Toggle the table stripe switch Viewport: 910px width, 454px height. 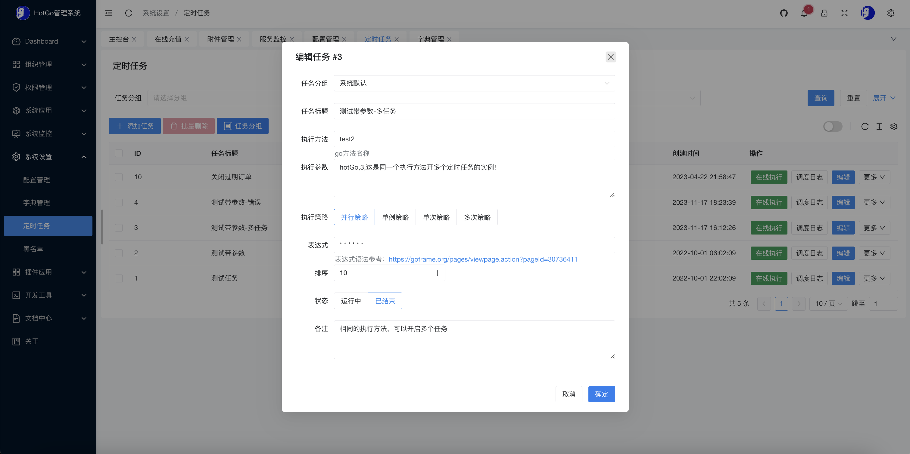(832, 126)
